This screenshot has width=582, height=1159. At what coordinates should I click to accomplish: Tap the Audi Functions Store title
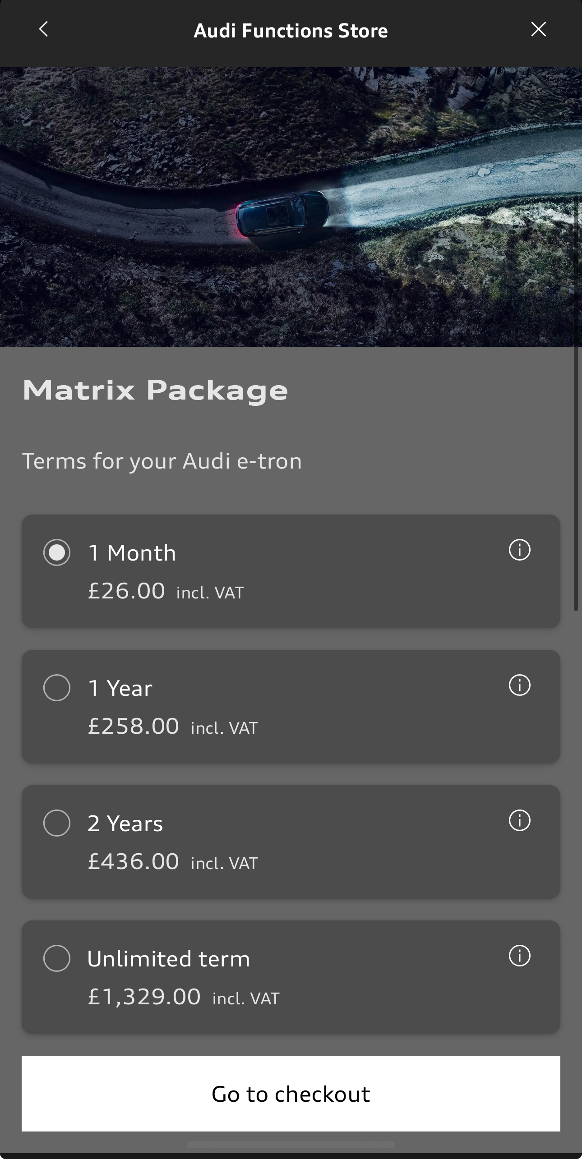(291, 31)
